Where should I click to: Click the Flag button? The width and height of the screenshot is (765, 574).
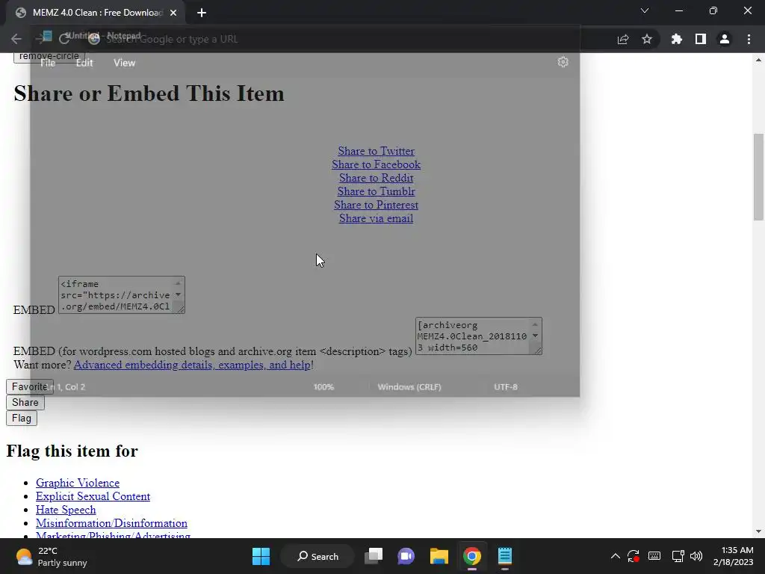22,419
